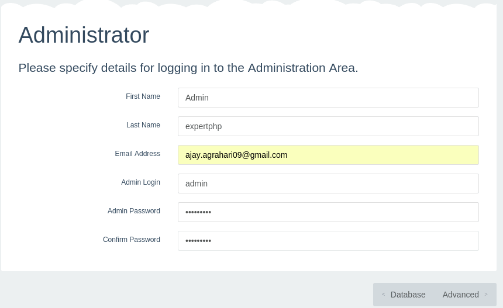The height and width of the screenshot is (308, 503).
Task: Proceed to the Advanced step
Action: pyautogui.click(x=465, y=295)
